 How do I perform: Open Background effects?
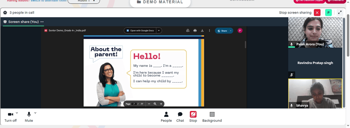[212, 117]
